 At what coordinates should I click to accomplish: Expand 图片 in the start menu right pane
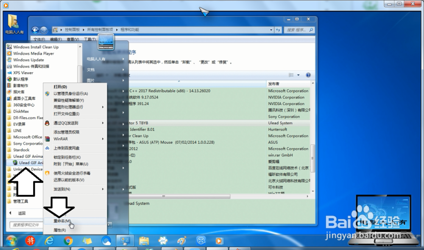coord(106,80)
